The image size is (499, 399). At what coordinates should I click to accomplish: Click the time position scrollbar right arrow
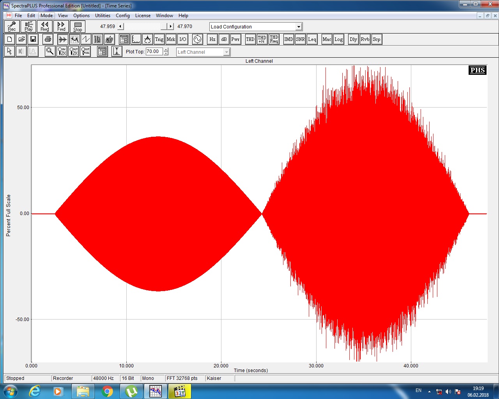(x=171, y=26)
